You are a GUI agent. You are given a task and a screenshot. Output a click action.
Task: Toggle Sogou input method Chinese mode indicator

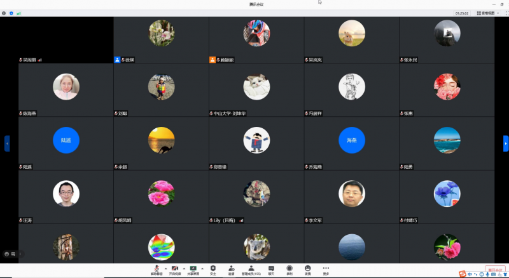(x=470, y=274)
